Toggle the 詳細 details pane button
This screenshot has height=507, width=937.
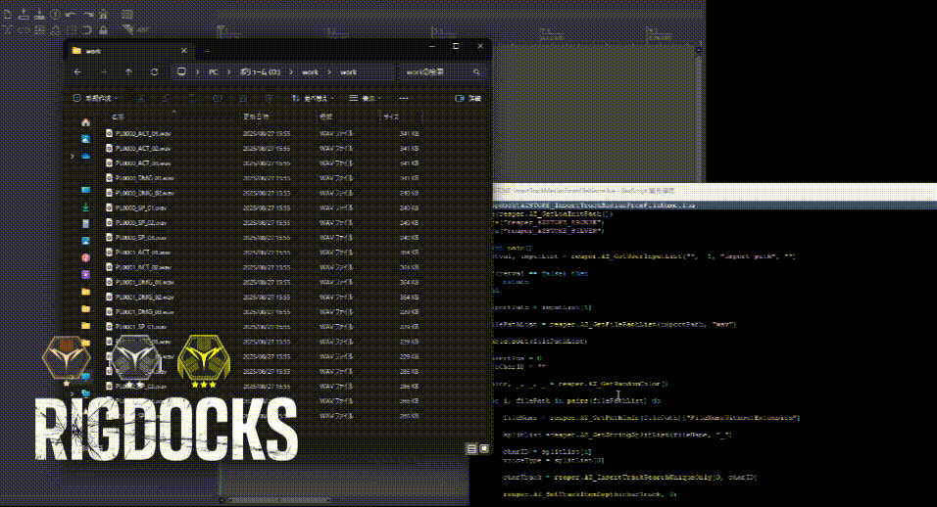468,98
